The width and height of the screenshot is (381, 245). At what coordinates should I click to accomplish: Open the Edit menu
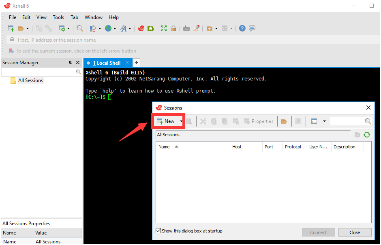tap(26, 17)
